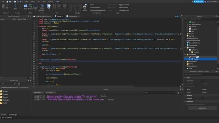Screen dimensions: 219x123
Task: Expand the Lighting tree node
Action: click(x=185, y=36)
